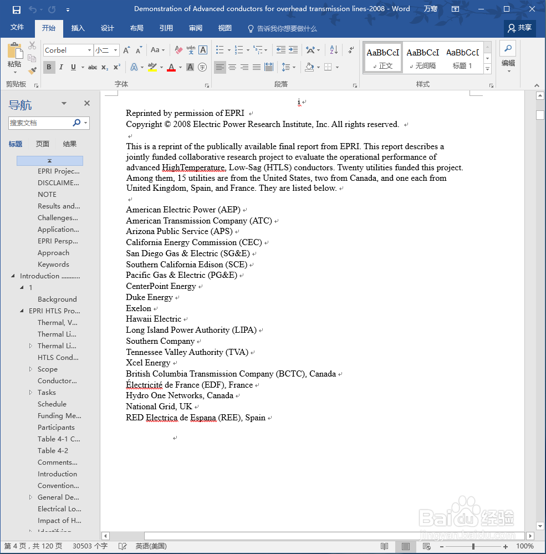
Task: Align paragraph text to the right
Action: click(x=244, y=67)
